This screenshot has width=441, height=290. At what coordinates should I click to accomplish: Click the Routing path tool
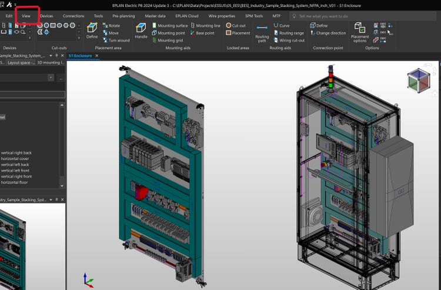262,31
